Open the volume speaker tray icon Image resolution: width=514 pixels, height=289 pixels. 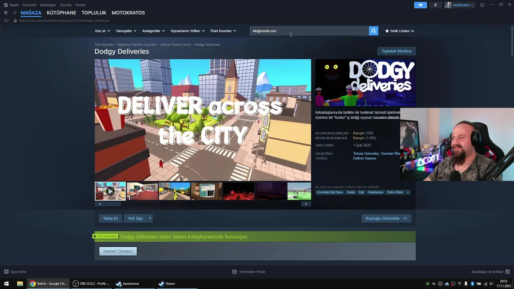pos(492,284)
